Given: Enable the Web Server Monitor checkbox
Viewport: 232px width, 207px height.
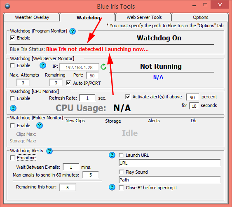Looking at the screenshot, I should [12, 65].
